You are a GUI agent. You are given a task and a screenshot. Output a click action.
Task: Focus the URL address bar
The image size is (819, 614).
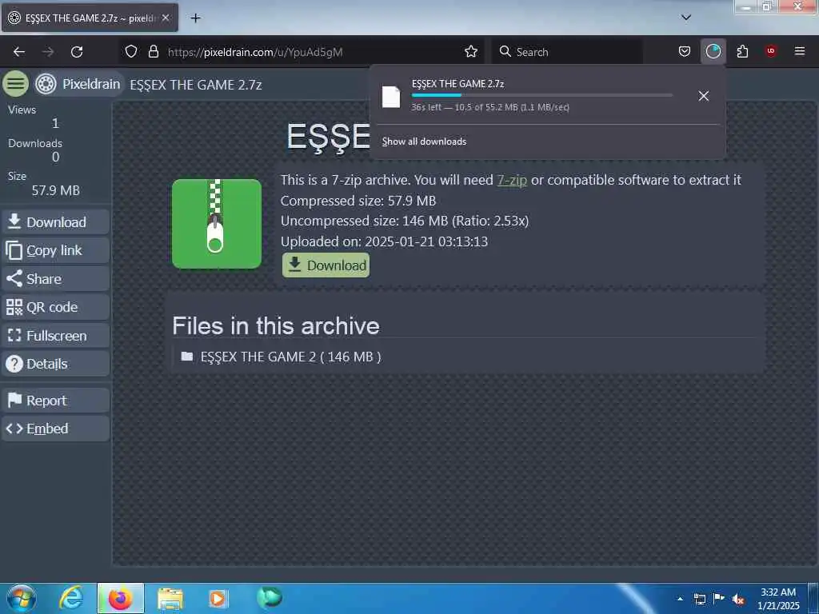tap(314, 52)
